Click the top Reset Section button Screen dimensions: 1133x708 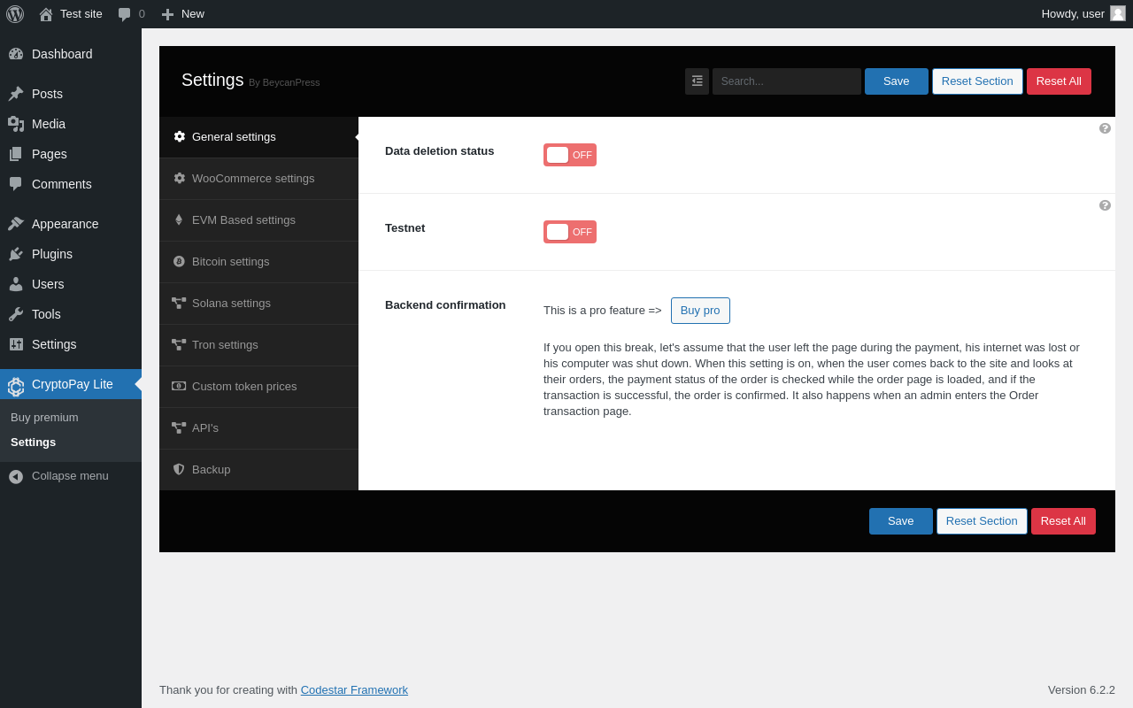(977, 81)
